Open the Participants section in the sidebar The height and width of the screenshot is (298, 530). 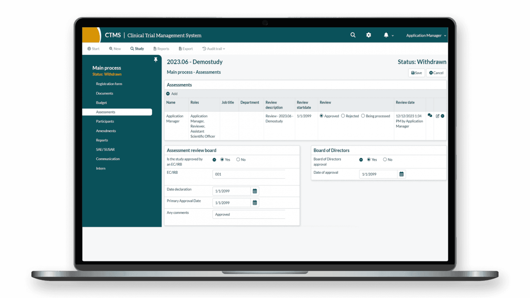(106, 121)
